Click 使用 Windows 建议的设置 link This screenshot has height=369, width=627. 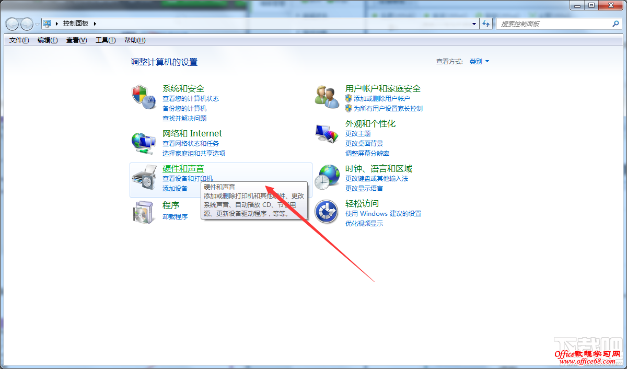point(383,213)
